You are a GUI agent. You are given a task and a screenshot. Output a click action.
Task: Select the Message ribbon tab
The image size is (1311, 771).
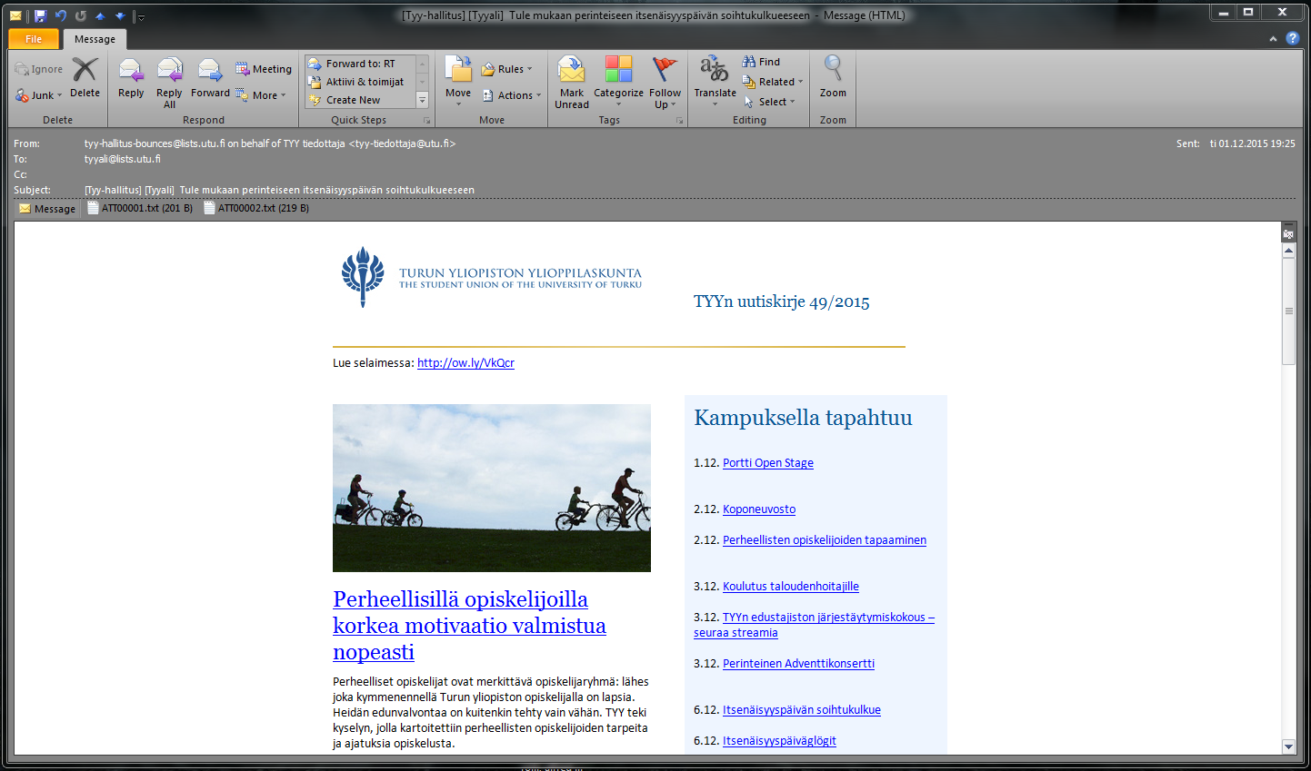[x=95, y=39]
